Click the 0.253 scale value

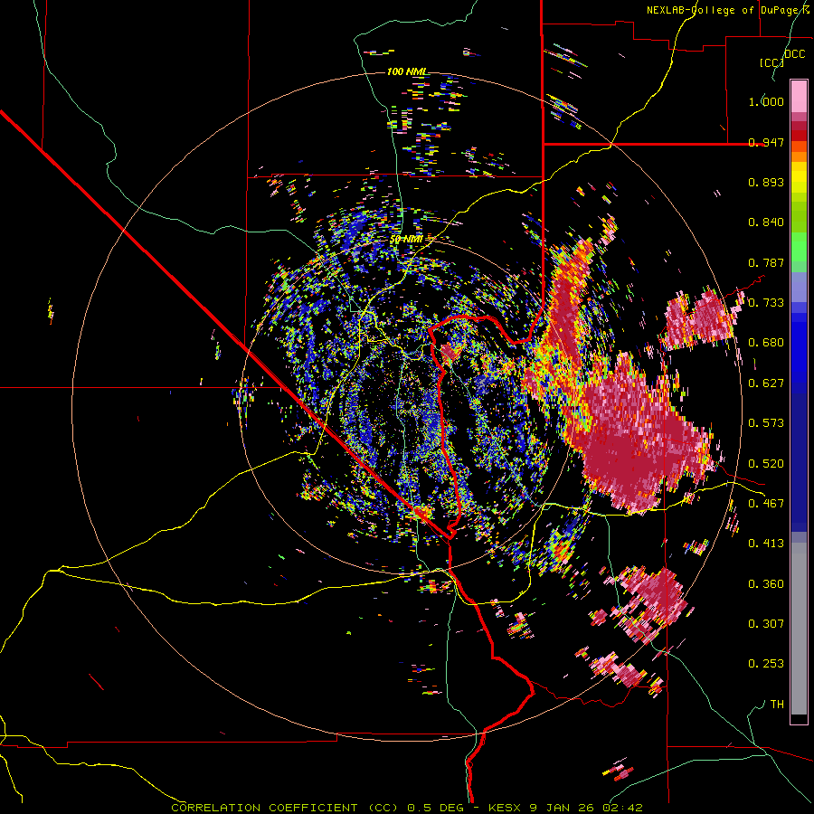coord(766,664)
